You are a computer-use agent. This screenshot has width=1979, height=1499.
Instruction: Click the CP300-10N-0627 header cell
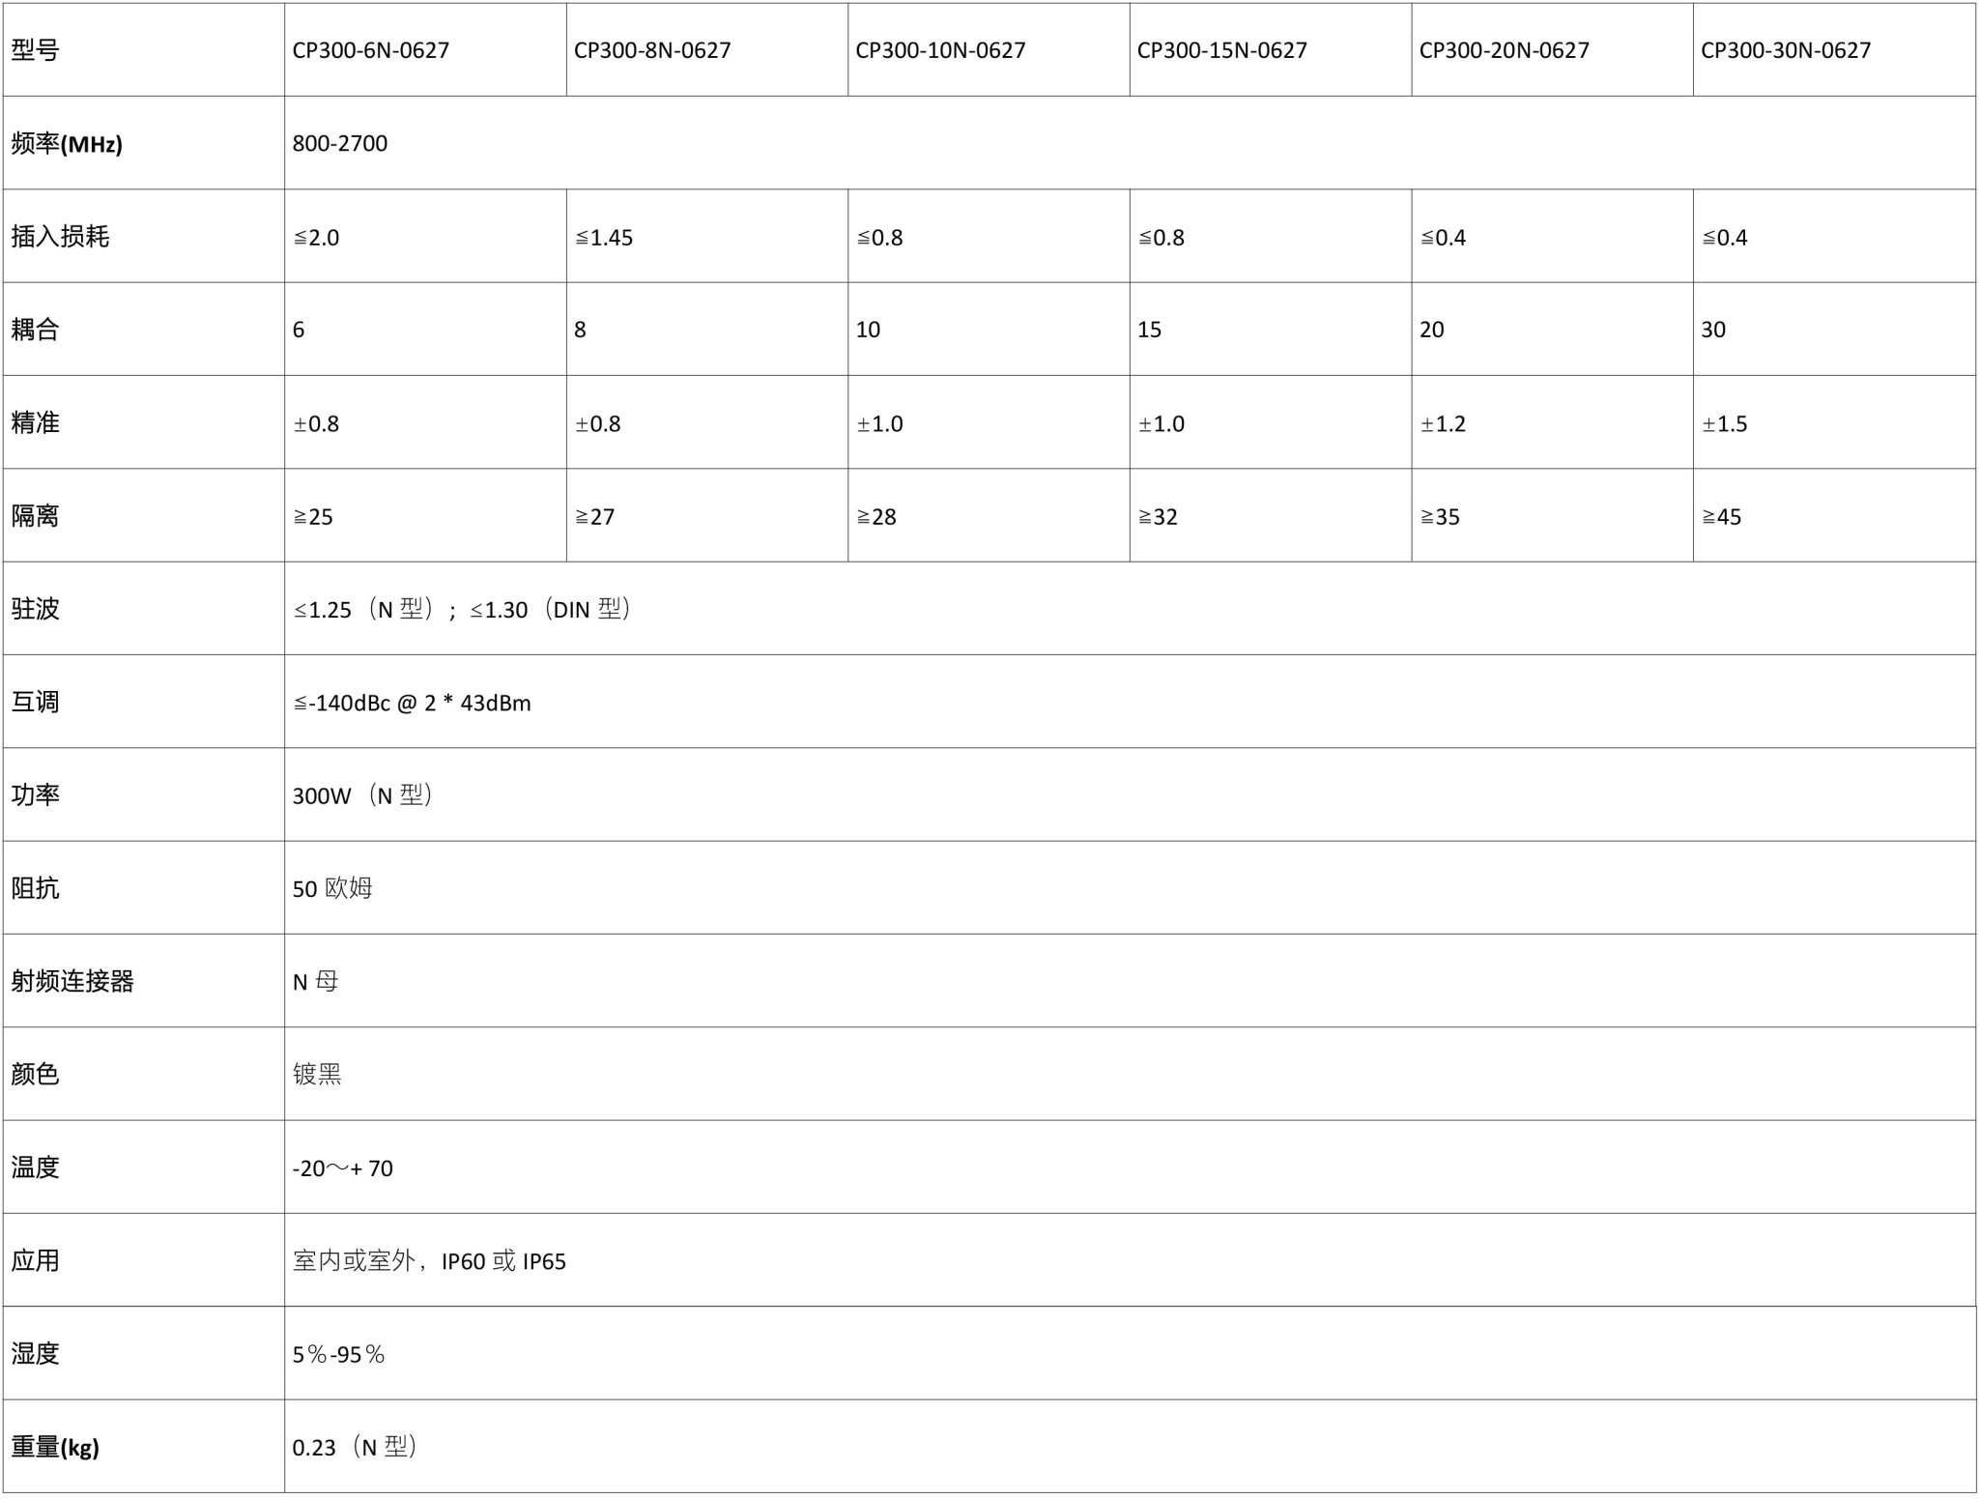(x=989, y=49)
